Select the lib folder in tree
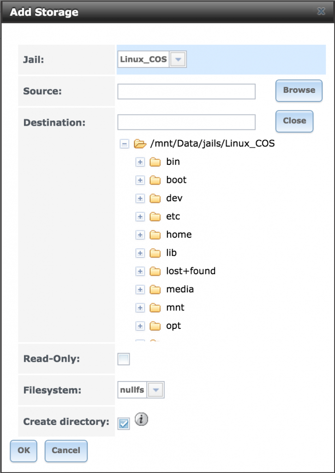This screenshot has height=473, width=335. pos(171,253)
